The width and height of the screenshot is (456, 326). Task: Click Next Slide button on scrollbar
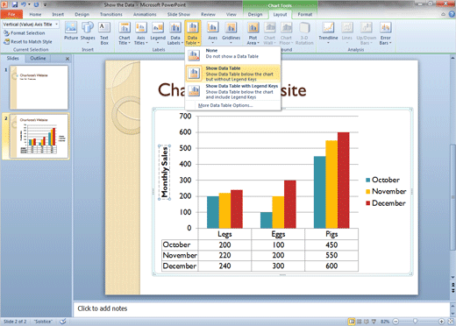[x=452, y=290]
